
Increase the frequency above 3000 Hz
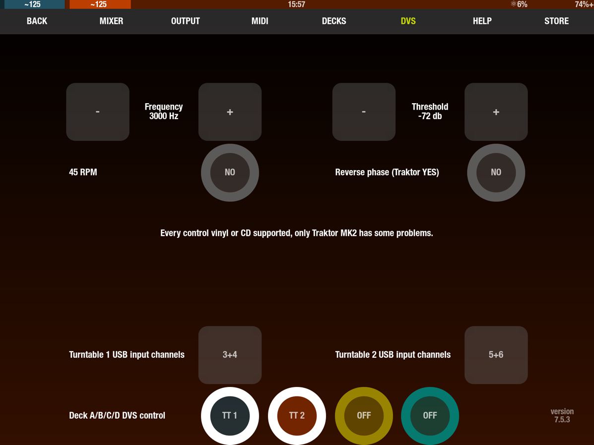[x=230, y=112]
